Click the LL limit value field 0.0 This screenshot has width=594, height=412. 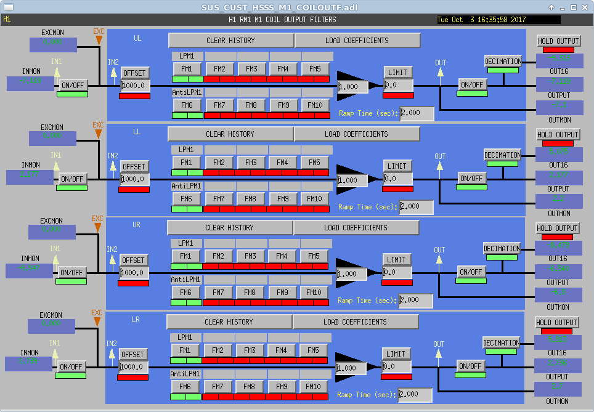[x=398, y=179]
